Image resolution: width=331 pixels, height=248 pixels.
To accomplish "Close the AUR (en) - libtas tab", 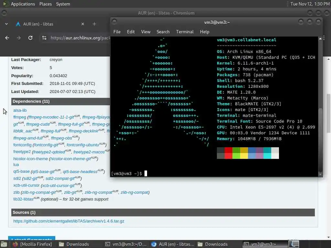I will pos(83,24).
